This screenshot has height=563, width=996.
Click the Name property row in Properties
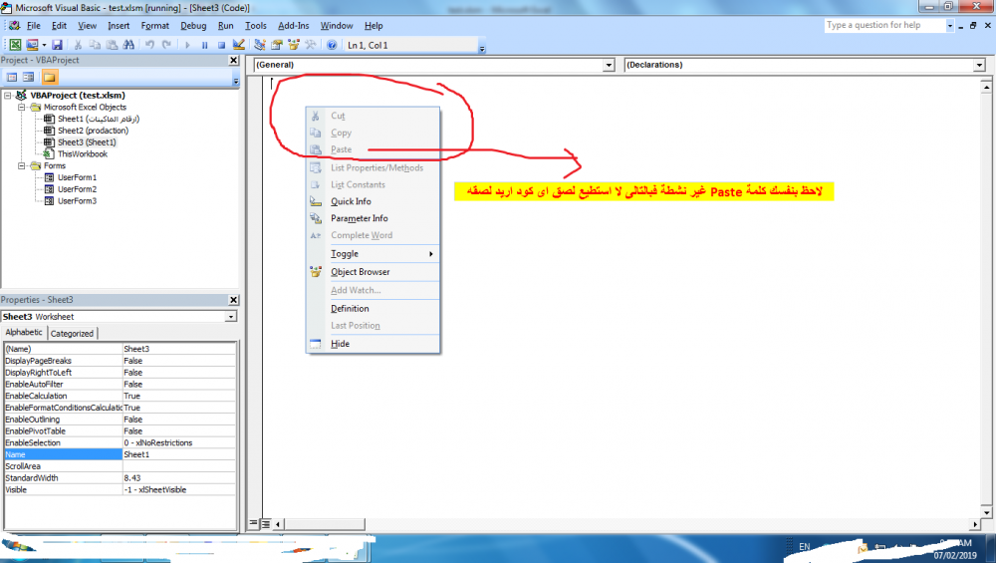(121, 454)
